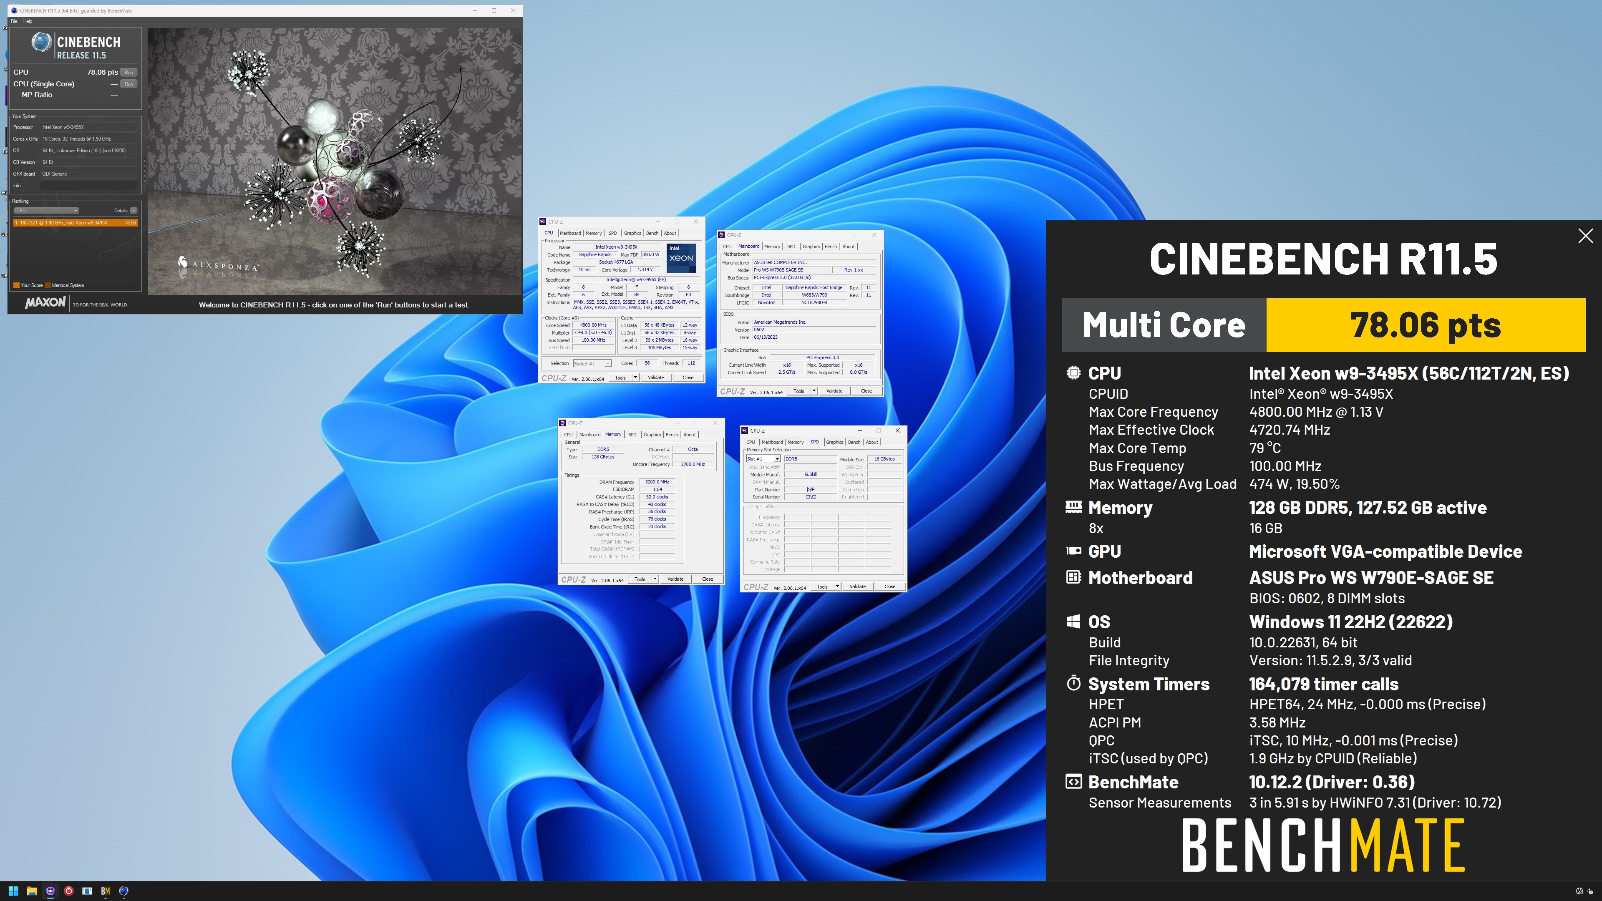The width and height of the screenshot is (1602, 901).
Task: Click the Processor field Intel Xeon w9-3495X in Cinebench
Action: 89,128
